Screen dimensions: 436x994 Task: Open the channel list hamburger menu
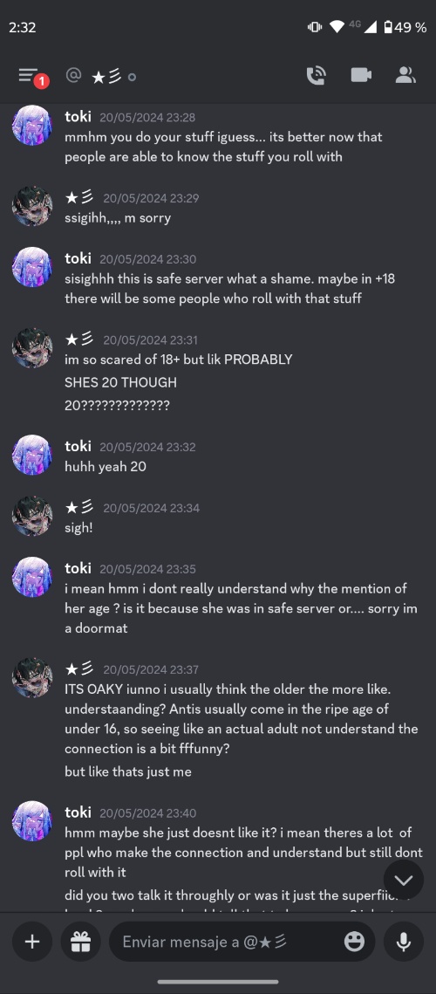tap(29, 76)
